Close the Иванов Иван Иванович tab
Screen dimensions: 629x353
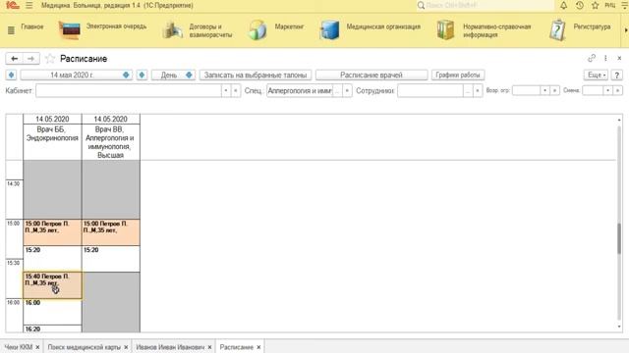[x=209, y=347]
